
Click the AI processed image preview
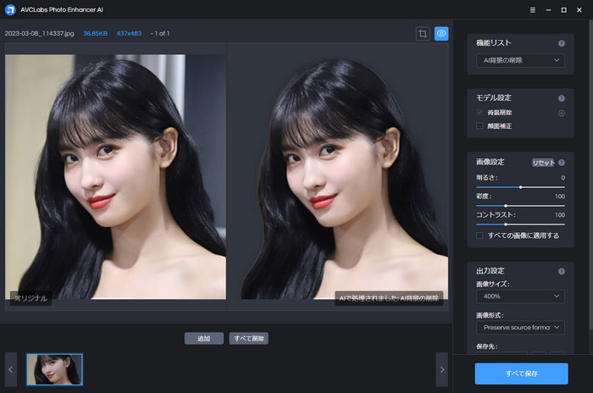point(338,177)
